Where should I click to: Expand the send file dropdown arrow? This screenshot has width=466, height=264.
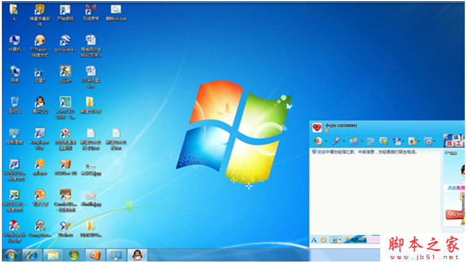point(362,141)
